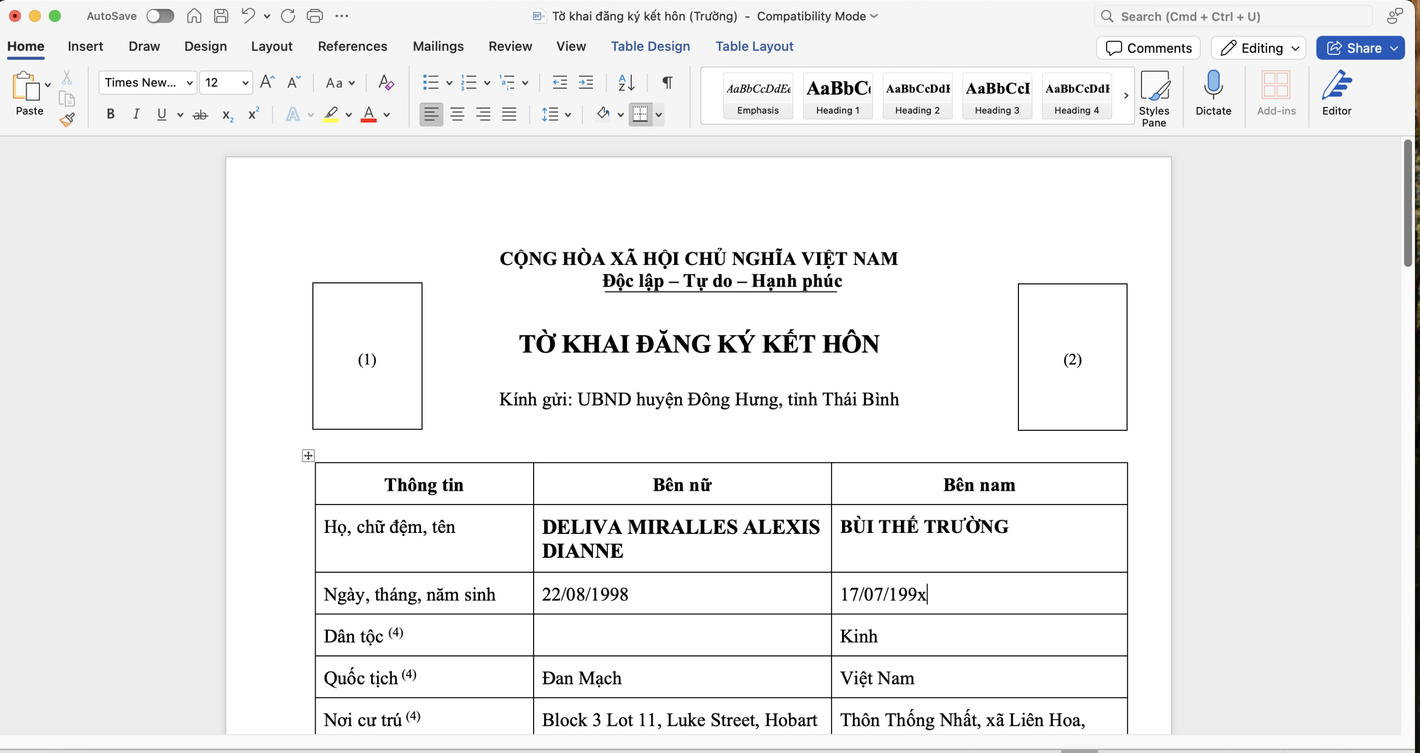This screenshot has height=753, width=1420.
Task: Toggle Bold formatting
Action: (111, 114)
